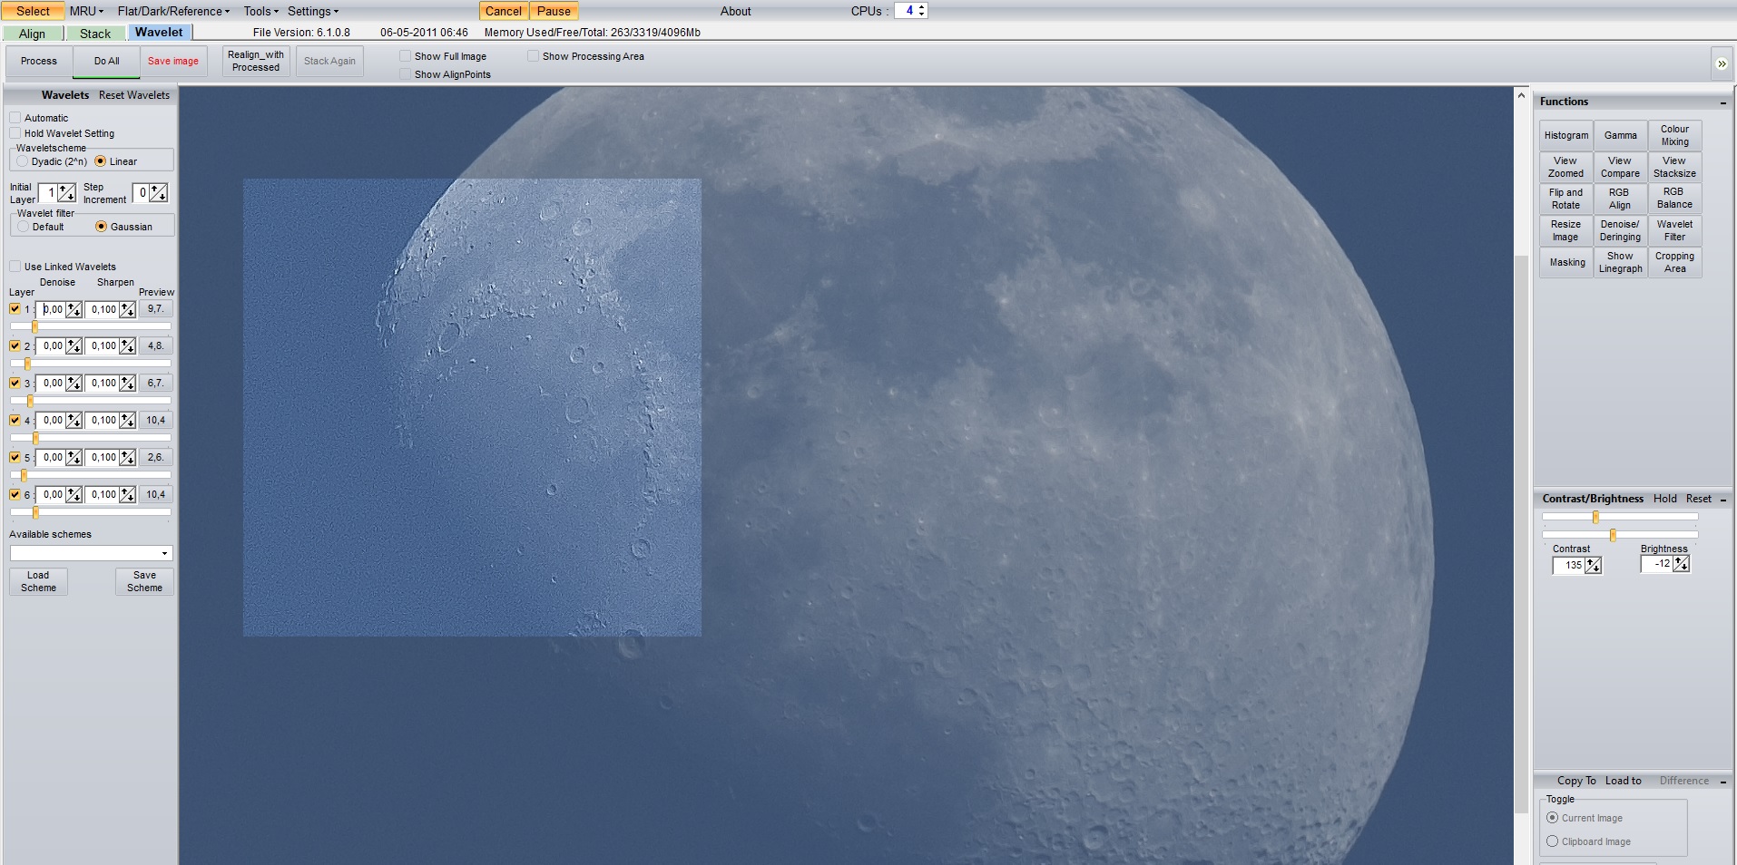1737x865 pixels.
Task: Open the Settings menu
Action: click(x=313, y=11)
